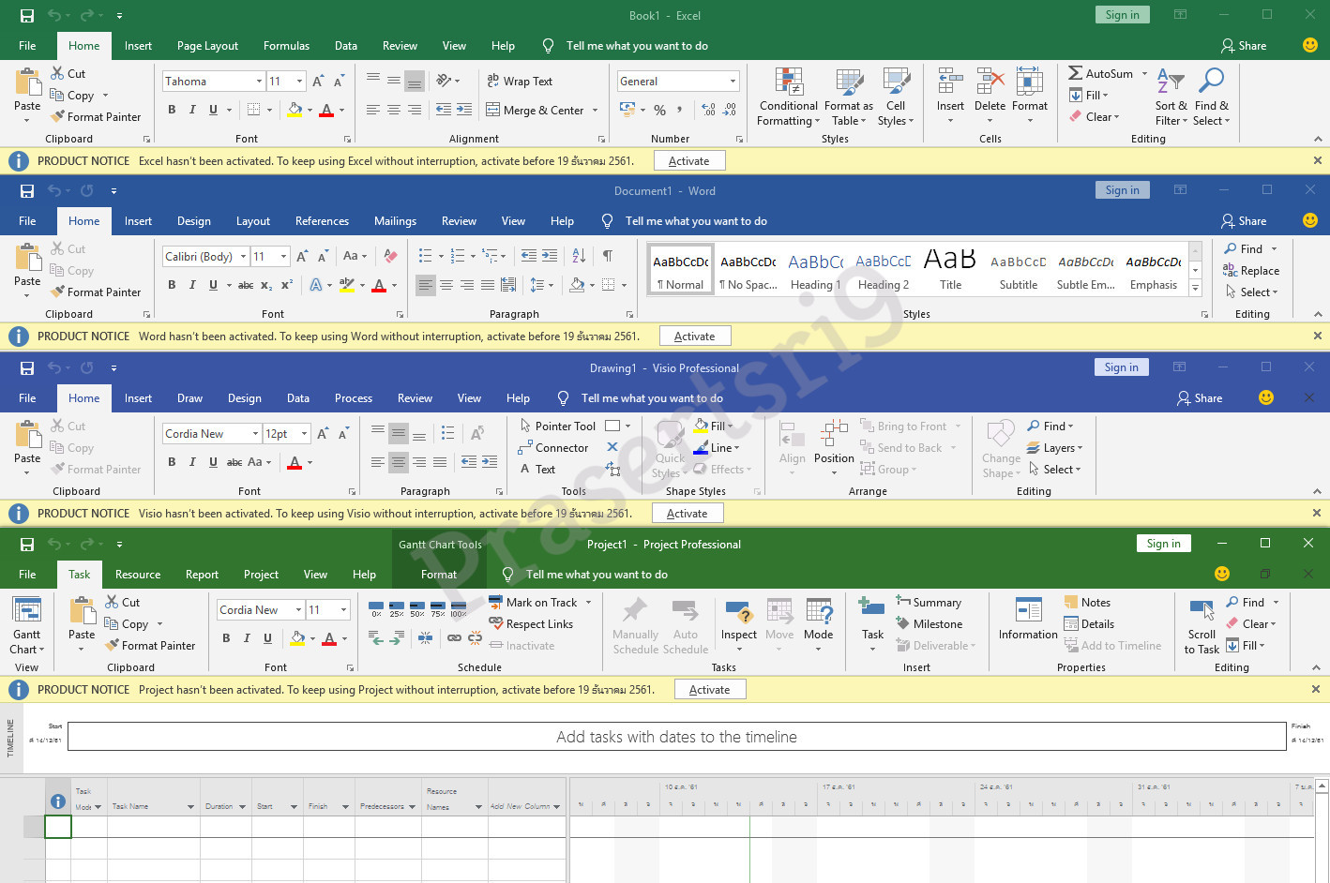This screenshot has width=1330, height=883.
Task: Toggle Italic in the Project Font group
Action: (247, 638)
